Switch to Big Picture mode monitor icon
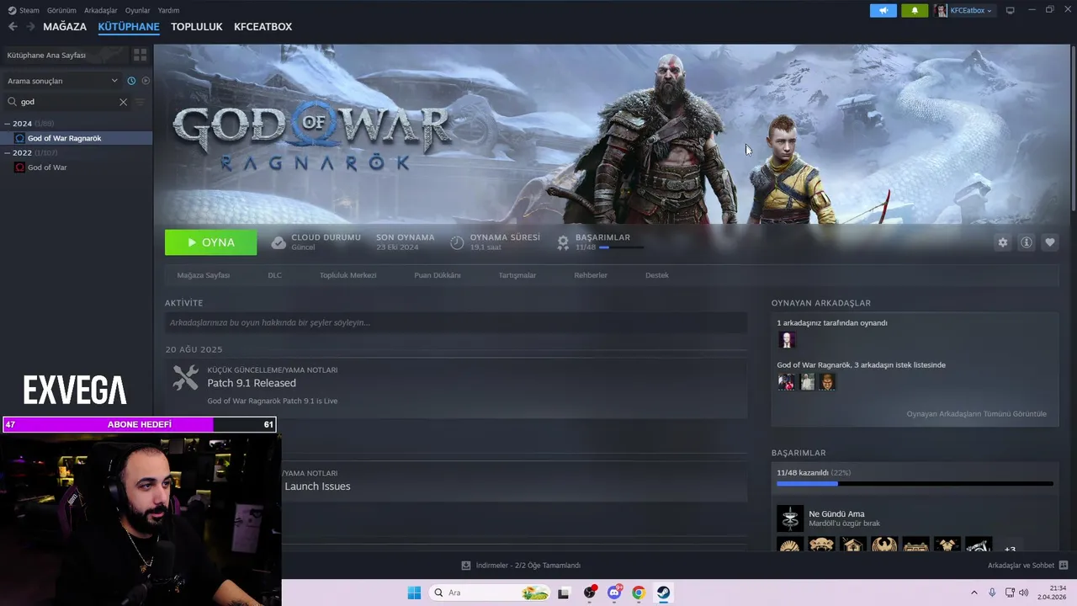 point(1011,10)
